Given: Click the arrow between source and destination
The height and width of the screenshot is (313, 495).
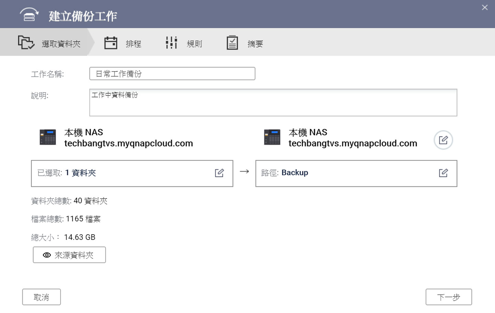Looking at the screenshot, I should coord(244,171).
